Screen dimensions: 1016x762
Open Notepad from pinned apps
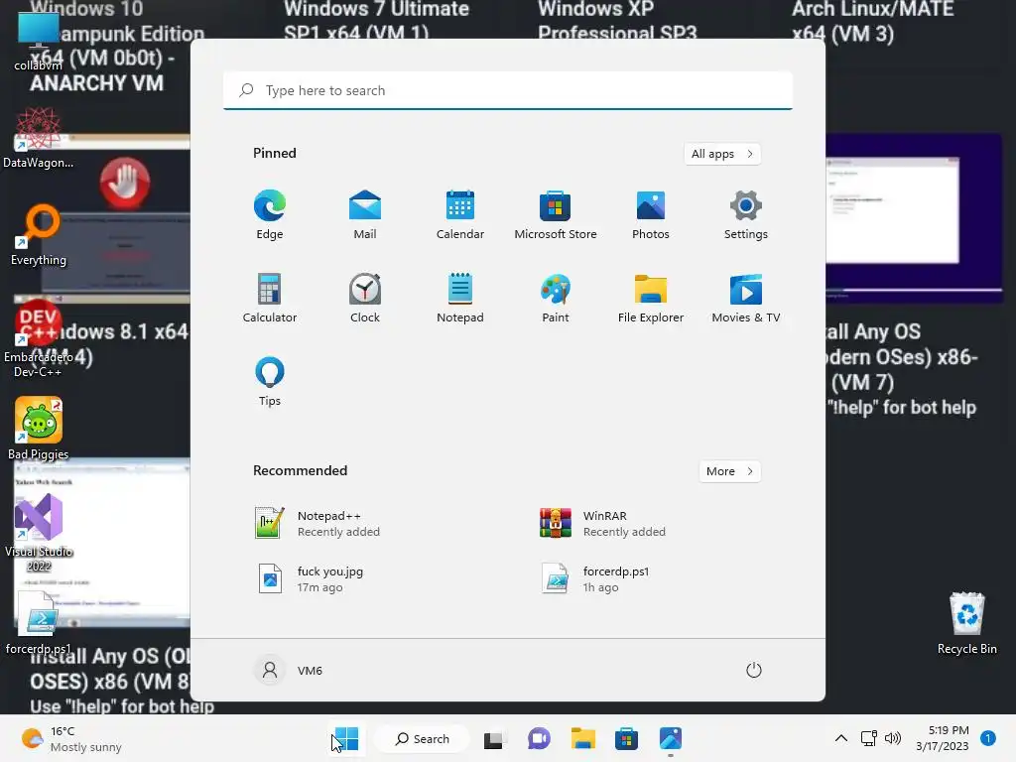[x=460, y=298]
